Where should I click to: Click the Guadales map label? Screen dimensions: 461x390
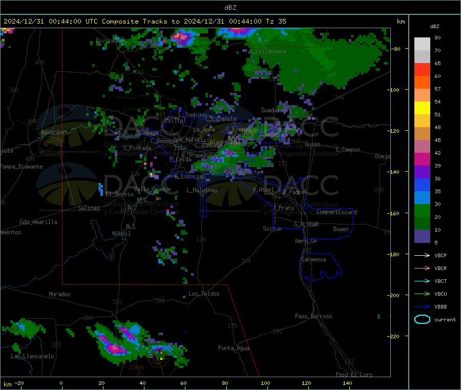[x=274, y=110]
